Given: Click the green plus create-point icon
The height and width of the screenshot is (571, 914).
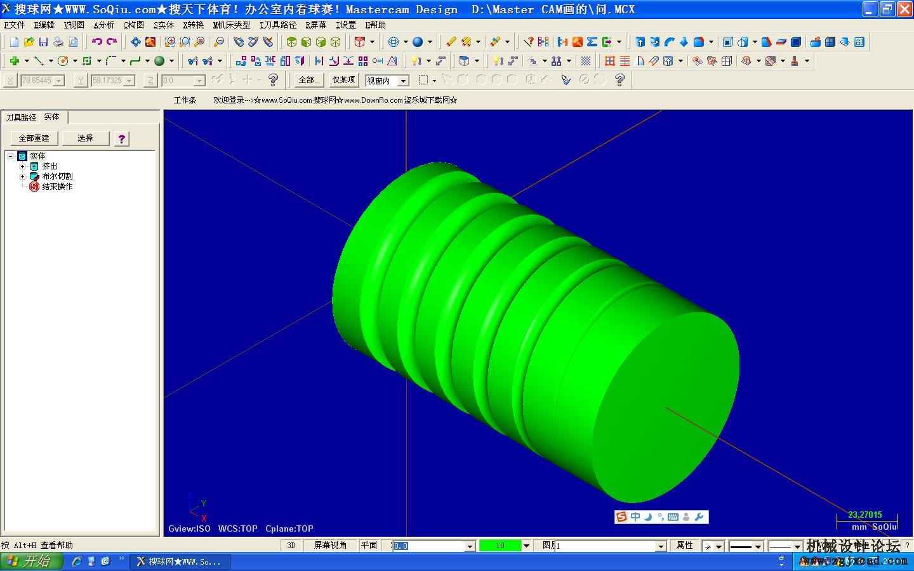Looking at the screenshot, I should point(14,61).
